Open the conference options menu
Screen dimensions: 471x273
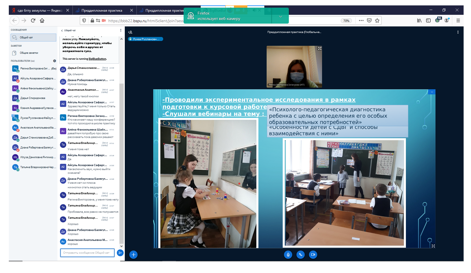tap(458, 32)
